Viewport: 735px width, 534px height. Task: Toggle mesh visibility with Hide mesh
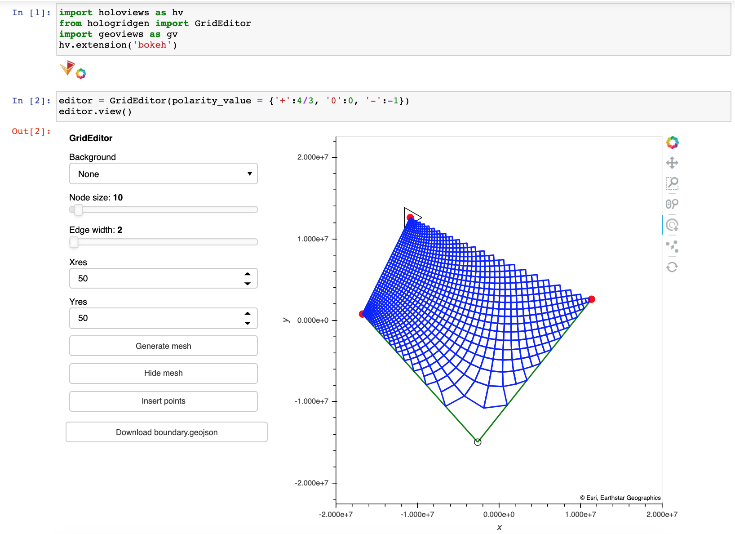tap(163, 373)
